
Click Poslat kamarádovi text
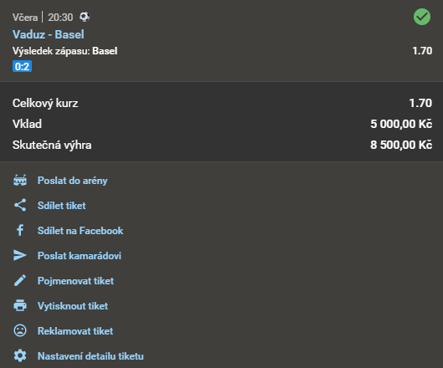click(x=80, y=256)
